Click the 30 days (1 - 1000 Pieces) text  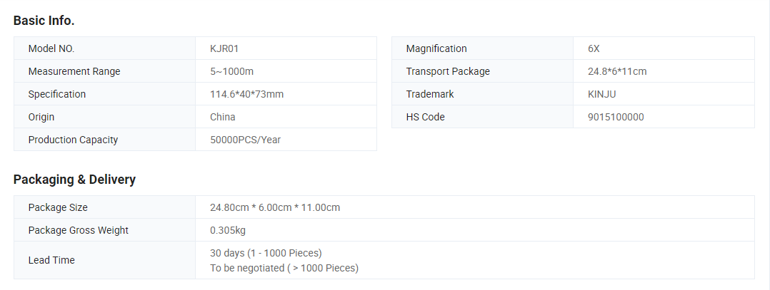pyautogui.click(x=266, y=253)
